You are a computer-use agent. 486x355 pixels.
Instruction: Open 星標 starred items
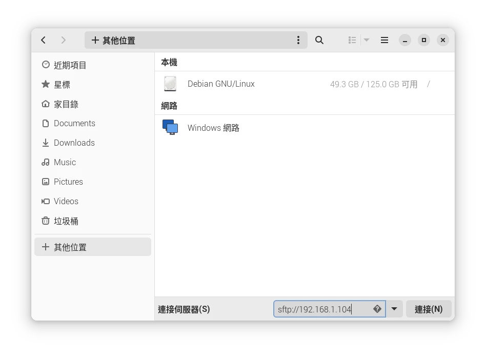pyautogui.click(x=93, y=85)
